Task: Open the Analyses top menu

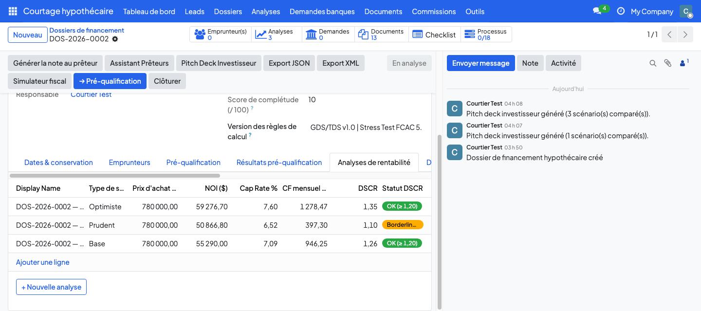Action: coord(266,11)
